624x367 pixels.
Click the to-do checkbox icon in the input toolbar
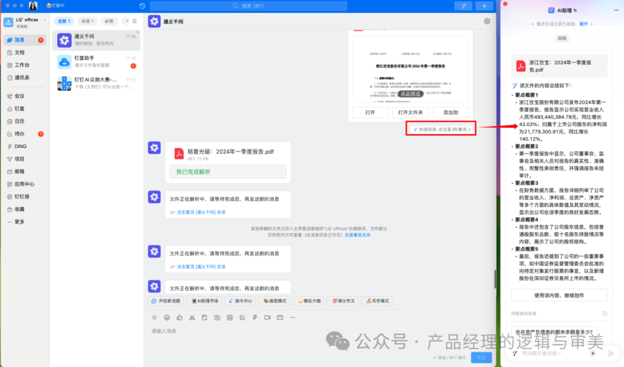(x=242, y=318)
